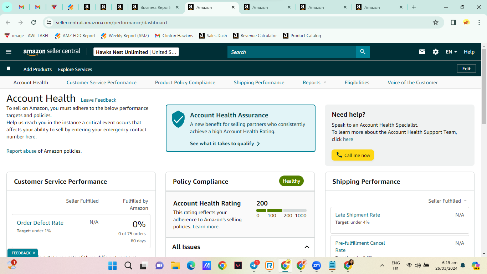This screenshot has height=274, width=487.
Task: Click Help in the top header
Action: [469, 52]
